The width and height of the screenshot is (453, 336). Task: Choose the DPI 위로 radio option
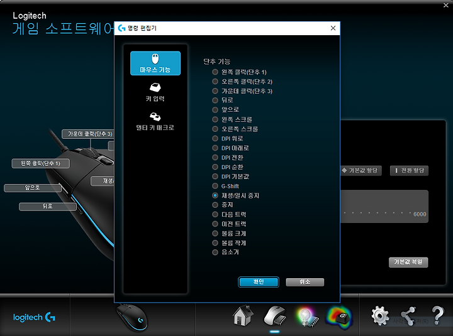click(x=228, y=138)
